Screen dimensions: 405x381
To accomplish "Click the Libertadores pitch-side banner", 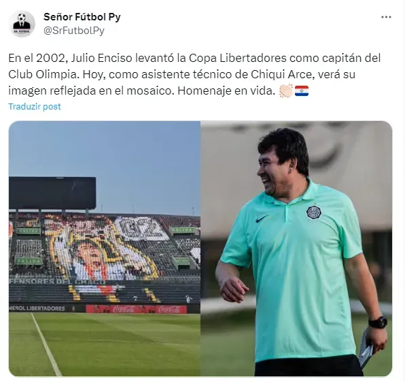I will pyautogui.click(x=37, y=309).
